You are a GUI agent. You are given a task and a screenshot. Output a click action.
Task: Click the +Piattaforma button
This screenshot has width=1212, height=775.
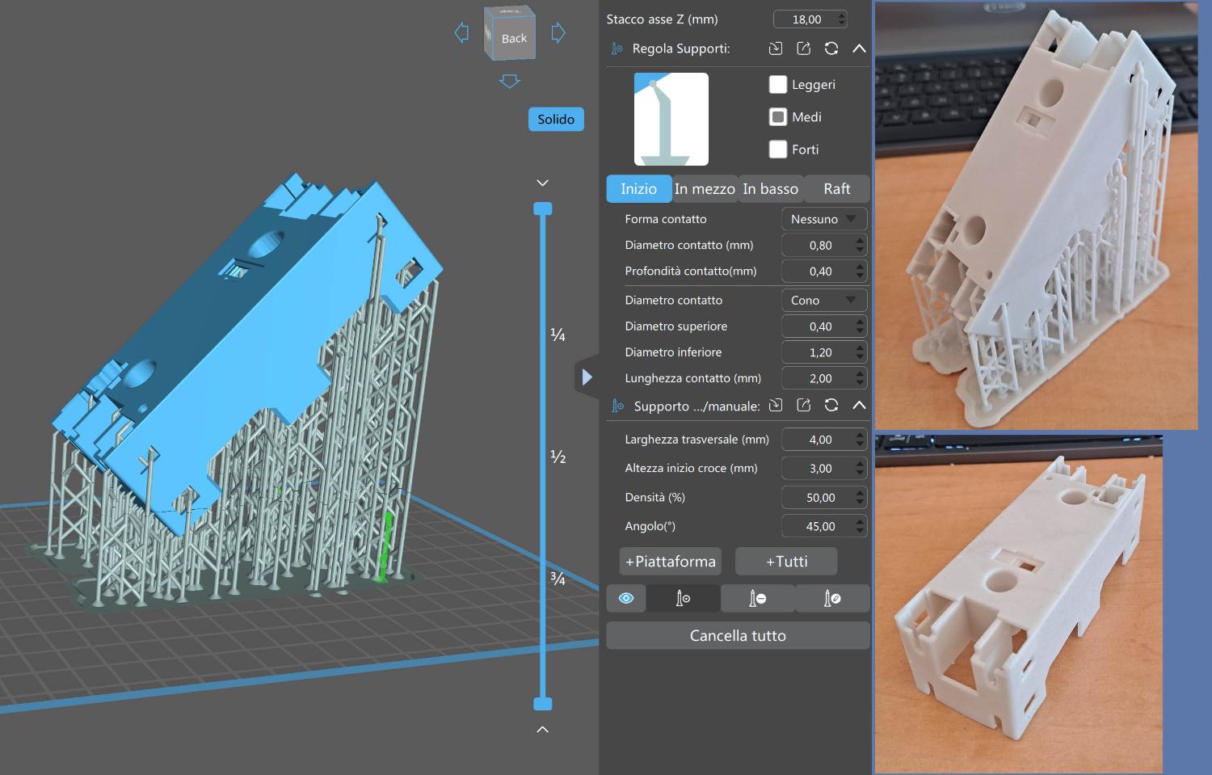[x=670, y=562]
